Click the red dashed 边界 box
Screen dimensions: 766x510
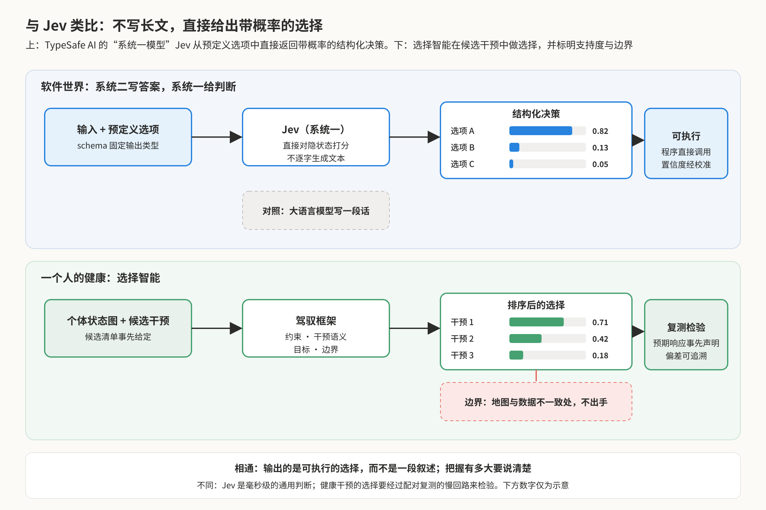tap(536, 402)
